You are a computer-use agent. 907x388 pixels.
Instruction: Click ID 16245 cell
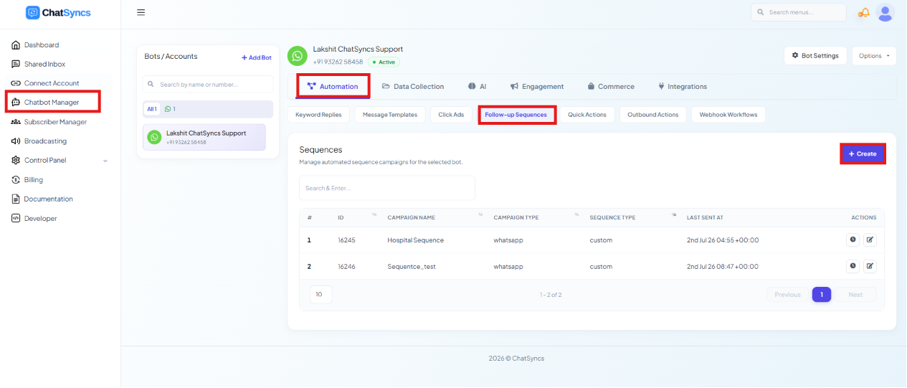tap(347, 240)
